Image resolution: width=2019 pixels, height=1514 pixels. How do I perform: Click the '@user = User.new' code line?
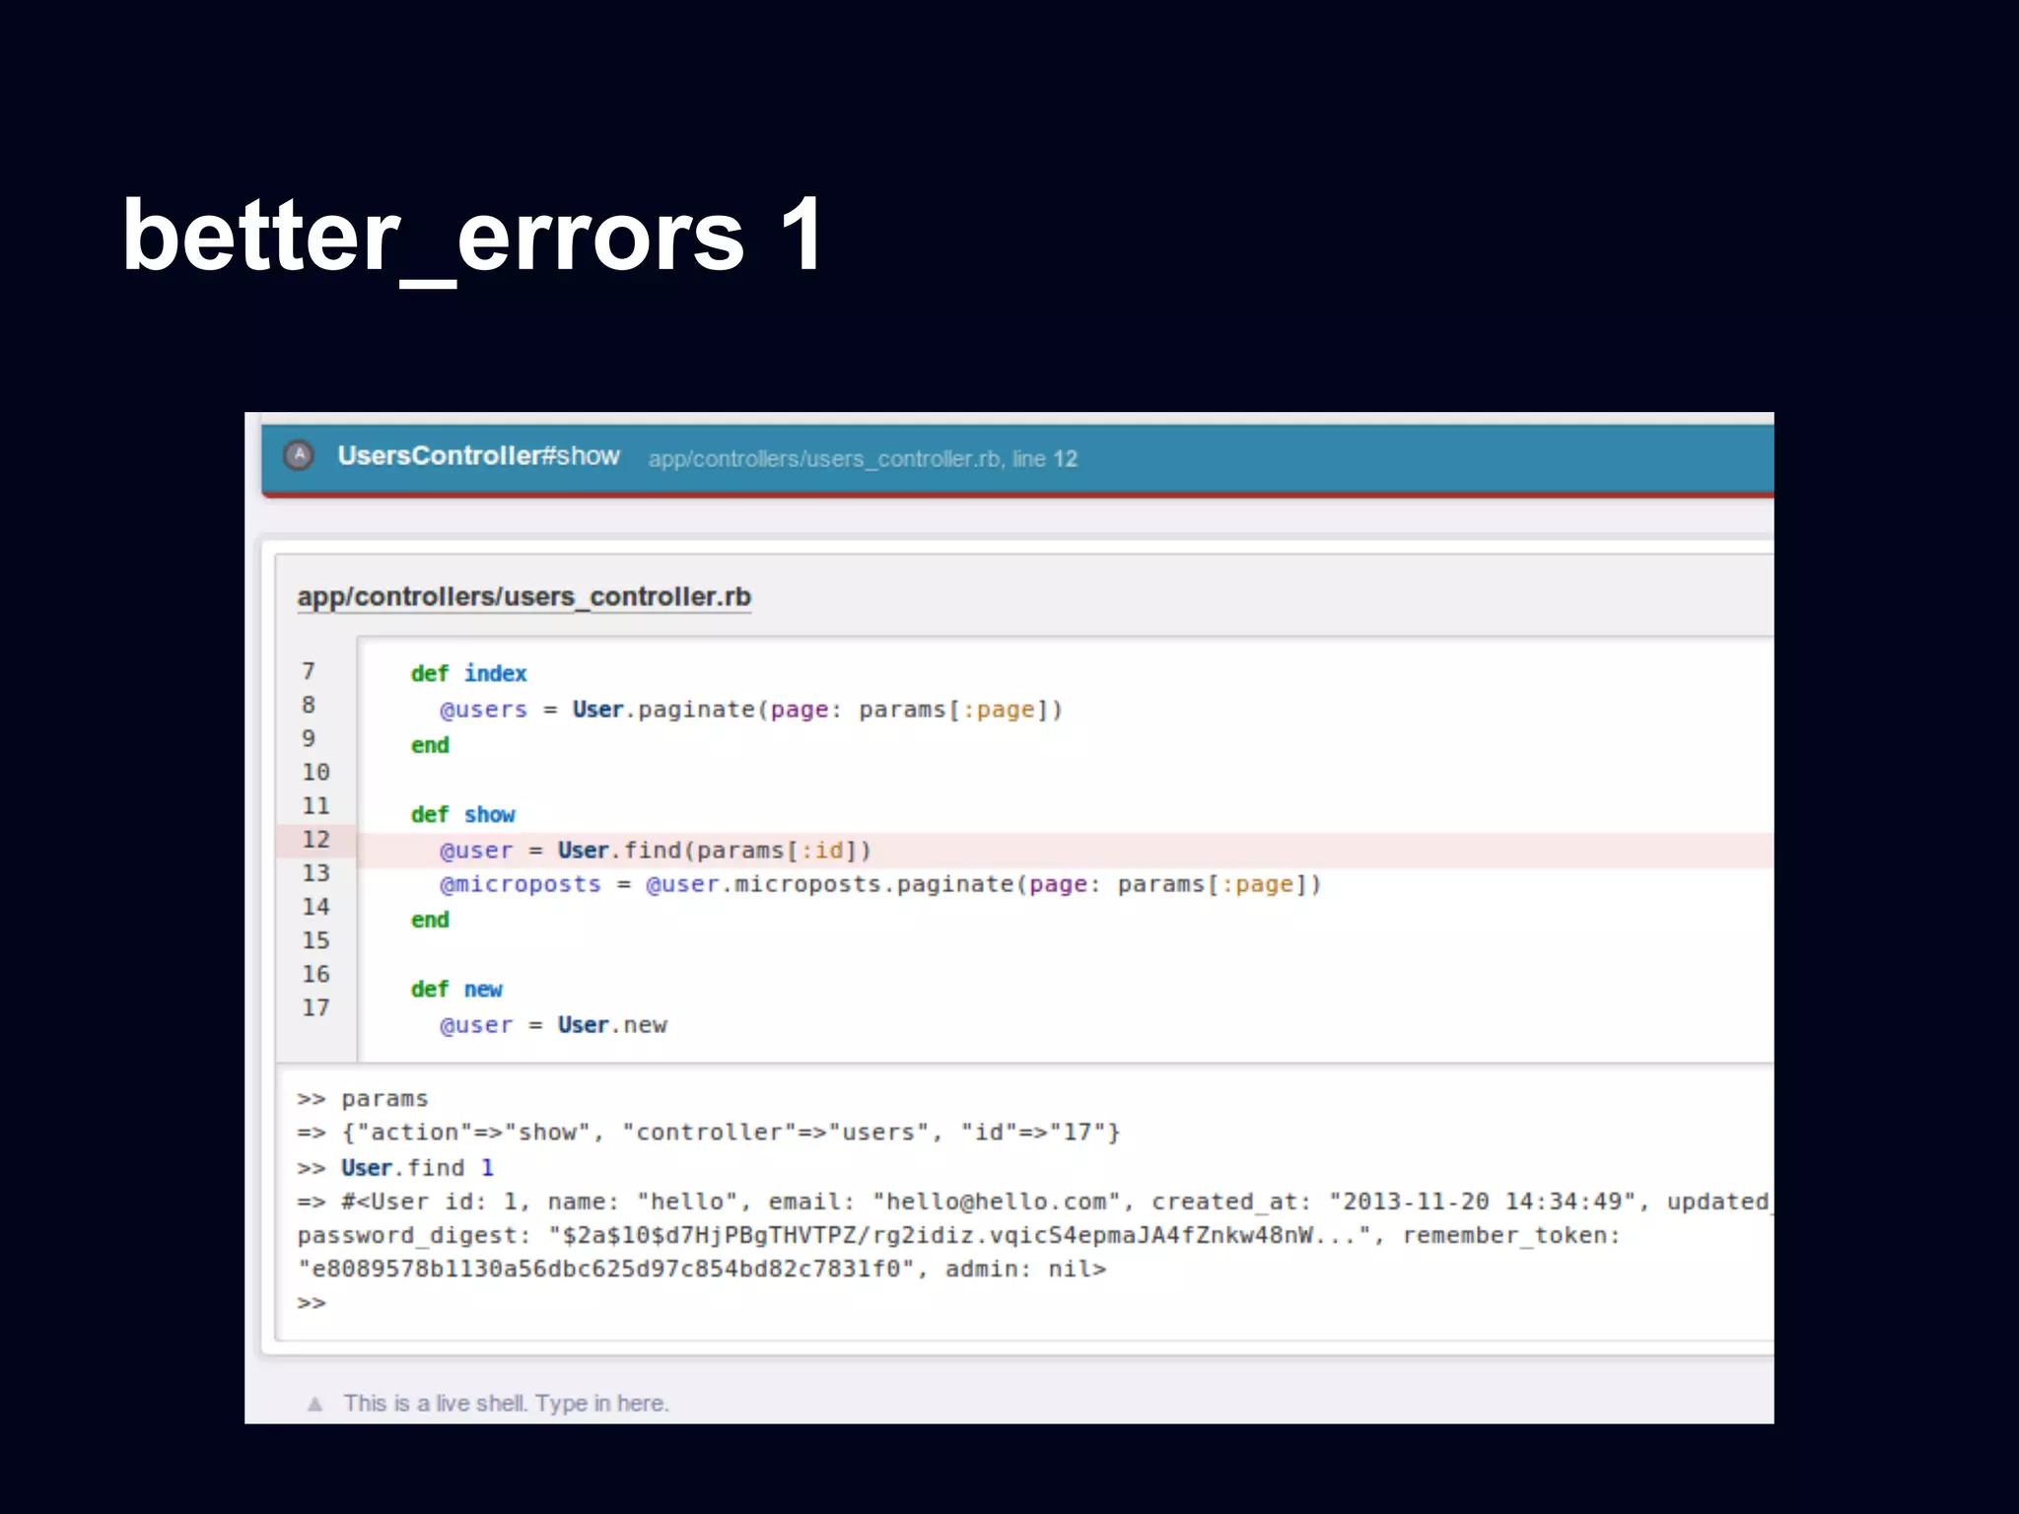point(553,1025)
